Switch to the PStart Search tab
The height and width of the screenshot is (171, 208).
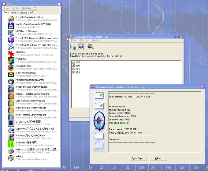pos(16,13)
